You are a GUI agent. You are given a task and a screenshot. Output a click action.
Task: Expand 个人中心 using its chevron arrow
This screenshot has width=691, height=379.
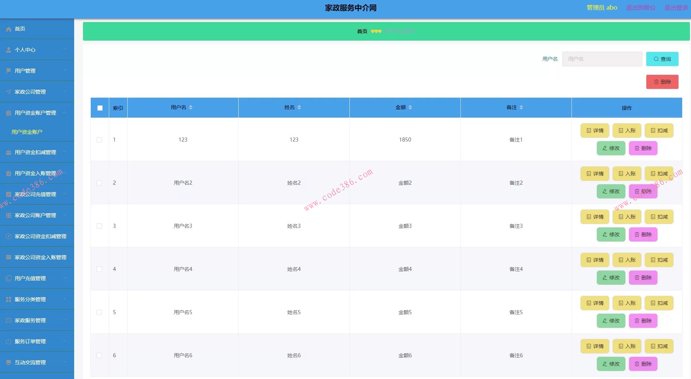pyautogui.click(x=65, y=49)
